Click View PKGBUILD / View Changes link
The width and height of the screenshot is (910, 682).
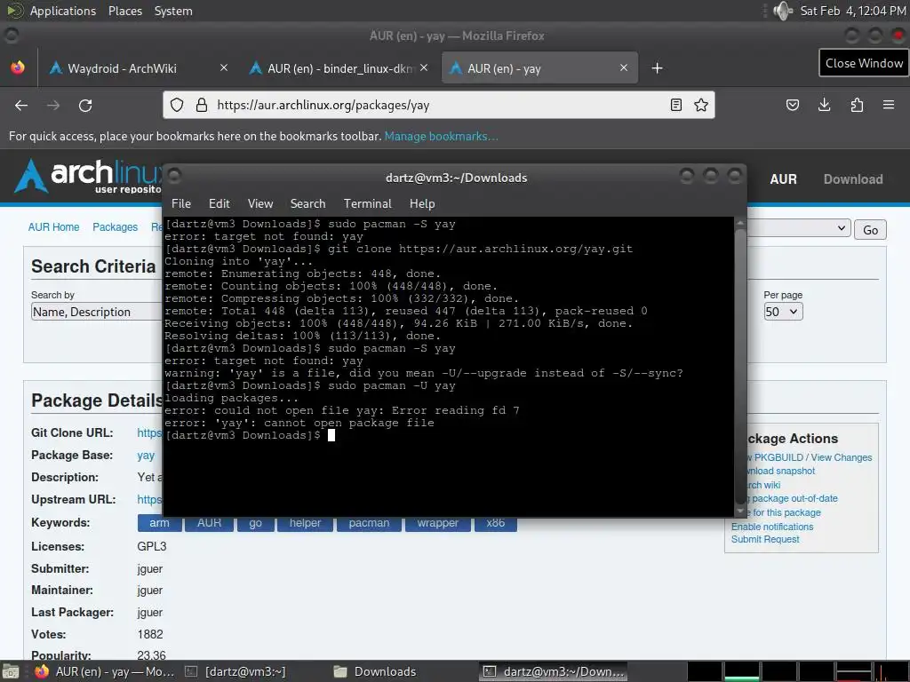(809, 457)
